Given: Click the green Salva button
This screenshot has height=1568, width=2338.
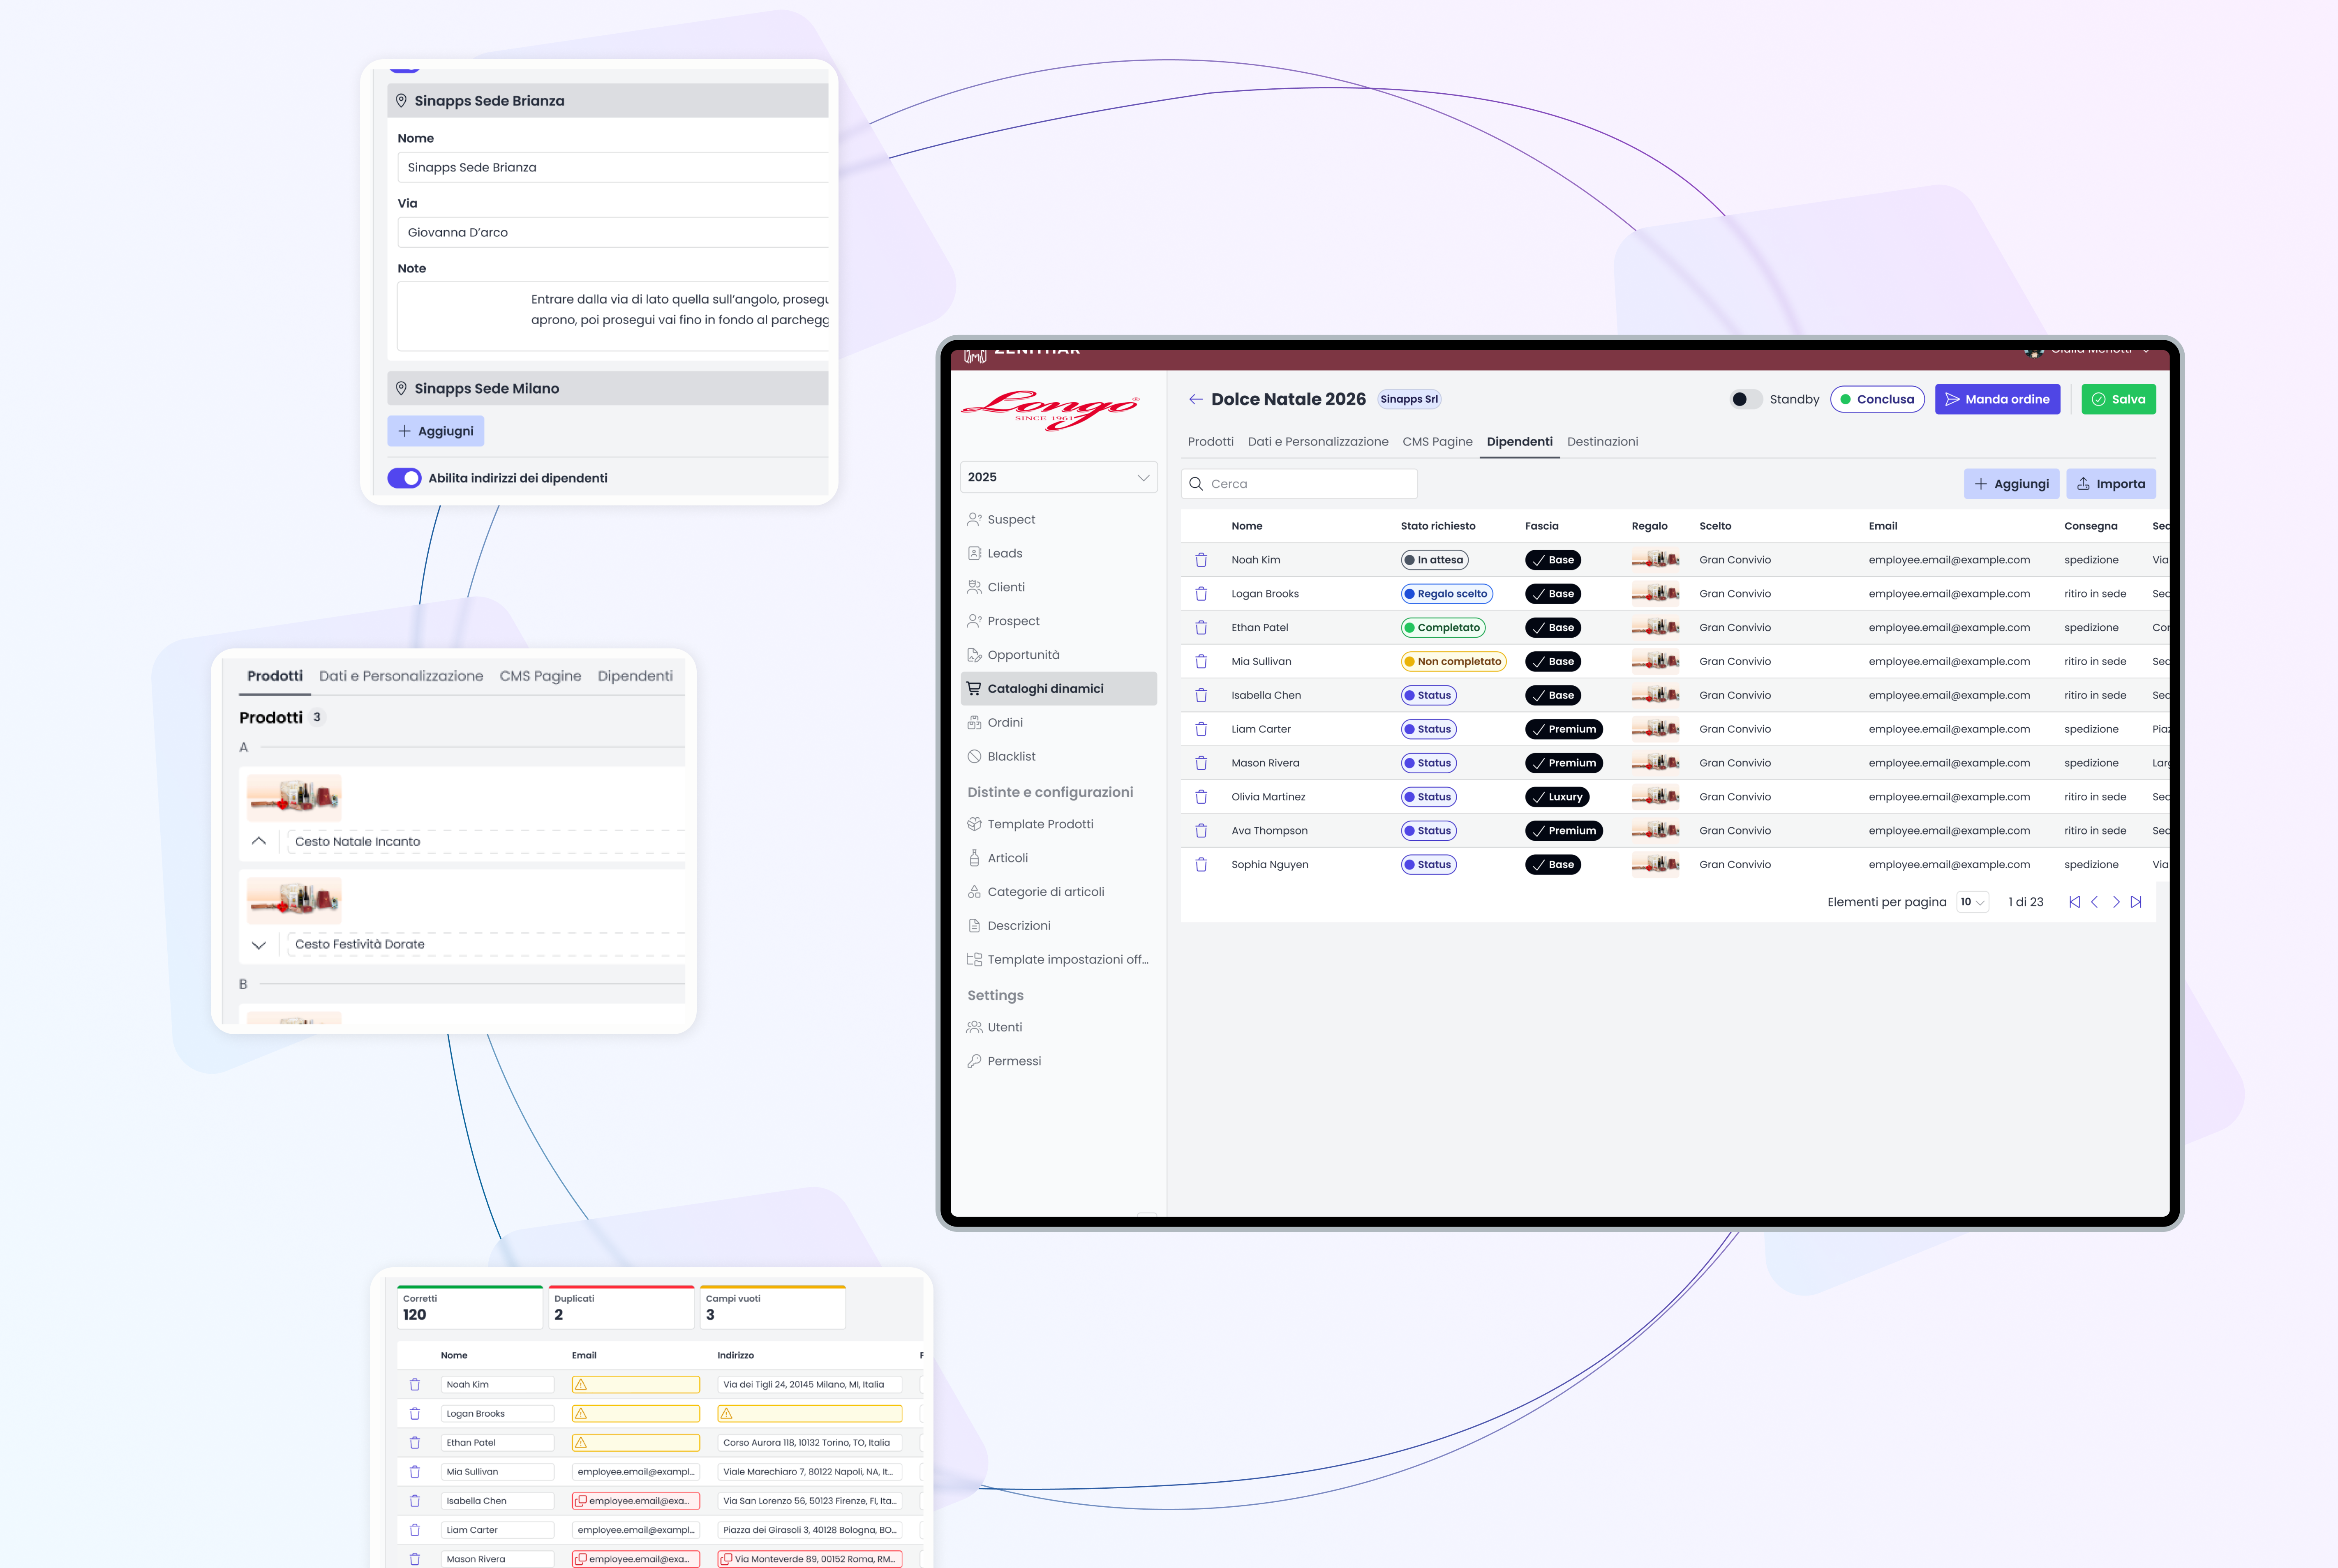Looking at the screenshot, I should pos(2118,399).
